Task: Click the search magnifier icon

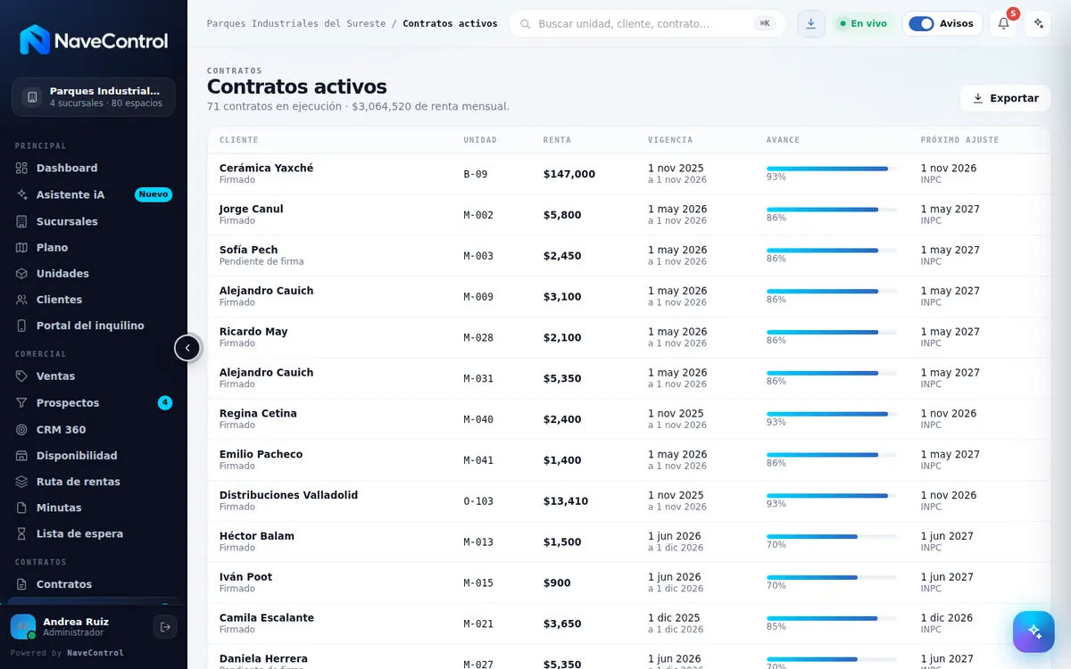Action: coord(525,24)
